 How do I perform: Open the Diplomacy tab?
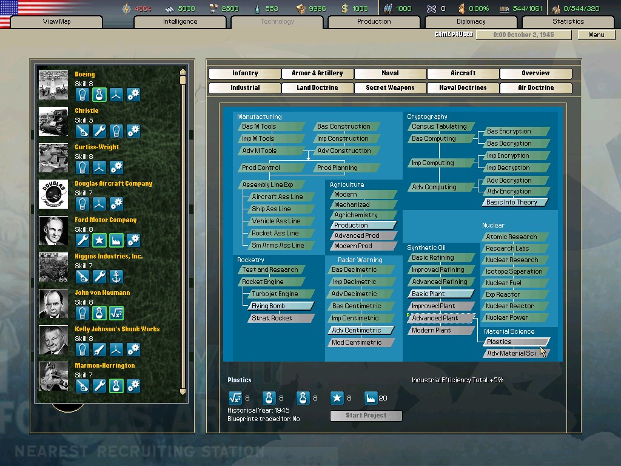pos(471,21)
